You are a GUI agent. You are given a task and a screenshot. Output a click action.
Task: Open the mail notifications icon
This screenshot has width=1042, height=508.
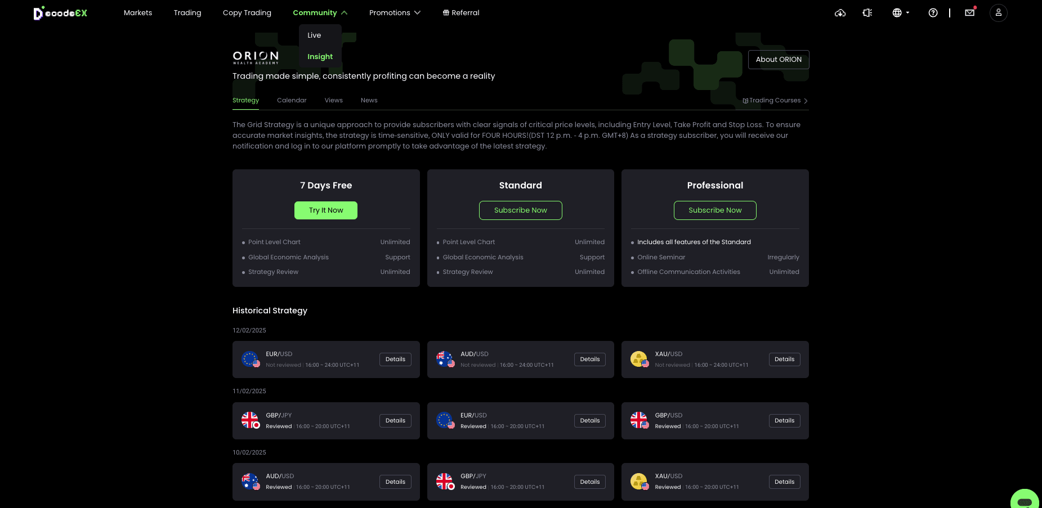[970, 12]
